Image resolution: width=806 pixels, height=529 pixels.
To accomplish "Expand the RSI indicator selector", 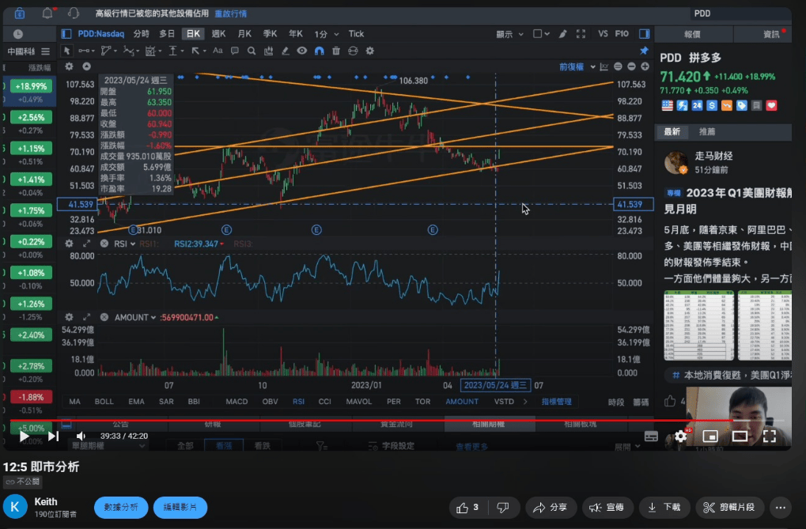I will 124,244.
